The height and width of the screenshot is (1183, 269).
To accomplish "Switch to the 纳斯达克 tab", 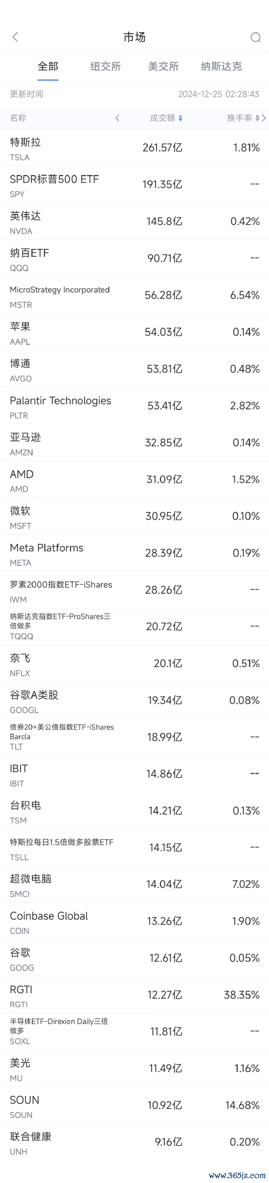I will 221,67.
